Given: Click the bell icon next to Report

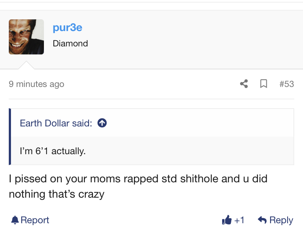Looking at the screenshot, I should [15, 220].
